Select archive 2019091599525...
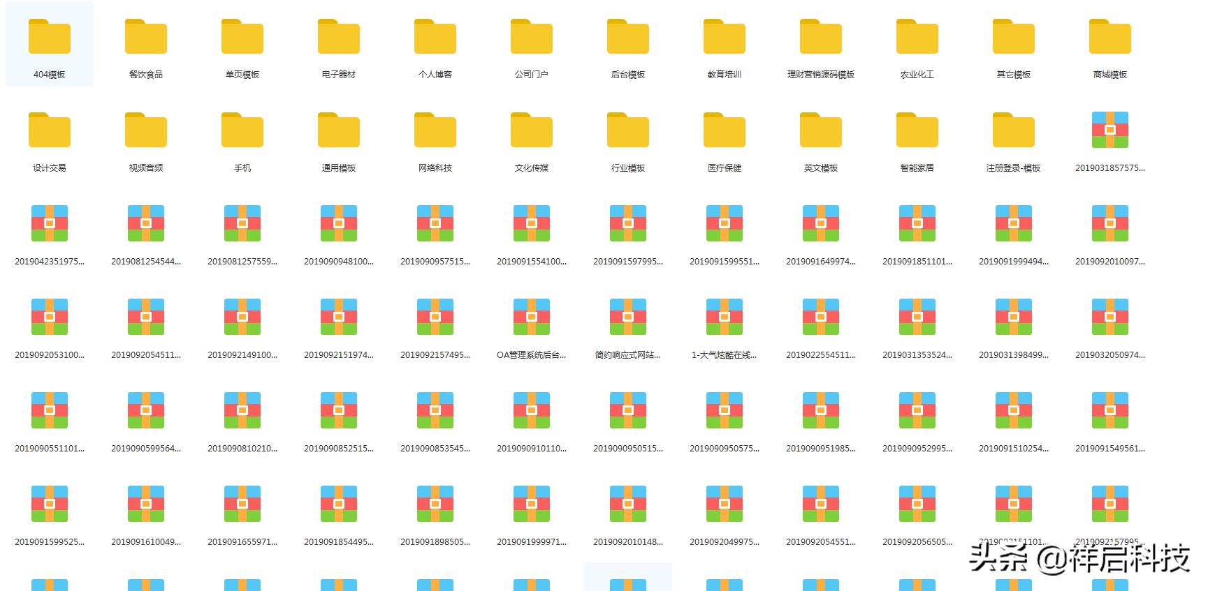 click(50, 504)
